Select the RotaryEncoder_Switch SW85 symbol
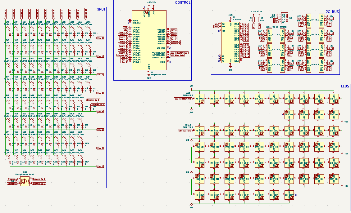The image size is (351, 213). 25,181
